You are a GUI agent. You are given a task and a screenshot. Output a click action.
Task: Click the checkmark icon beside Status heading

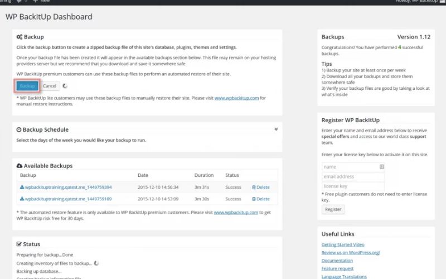[x=19, y=244]
